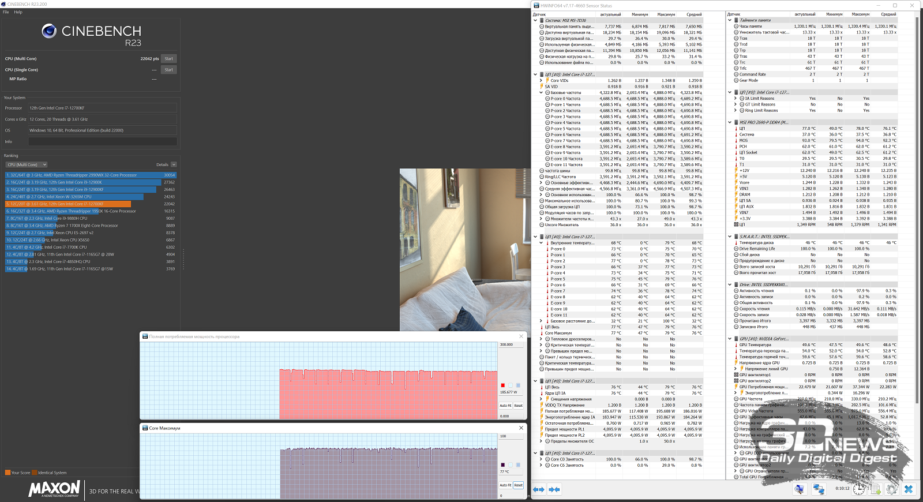Screen dimensions: 923x502
Task: Click the Core Максимум graph window icon
Action: 145,428
